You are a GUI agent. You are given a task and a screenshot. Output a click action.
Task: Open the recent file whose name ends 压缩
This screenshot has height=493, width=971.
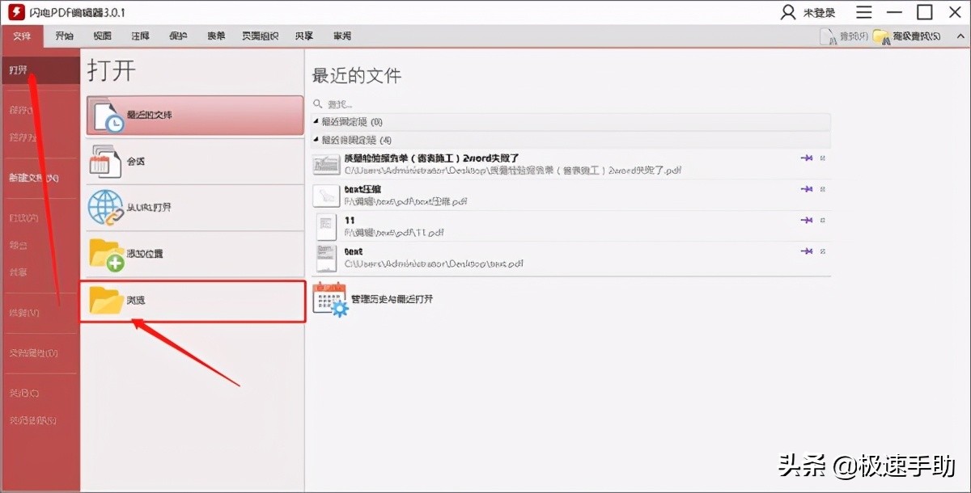click(x=570, y=195)
